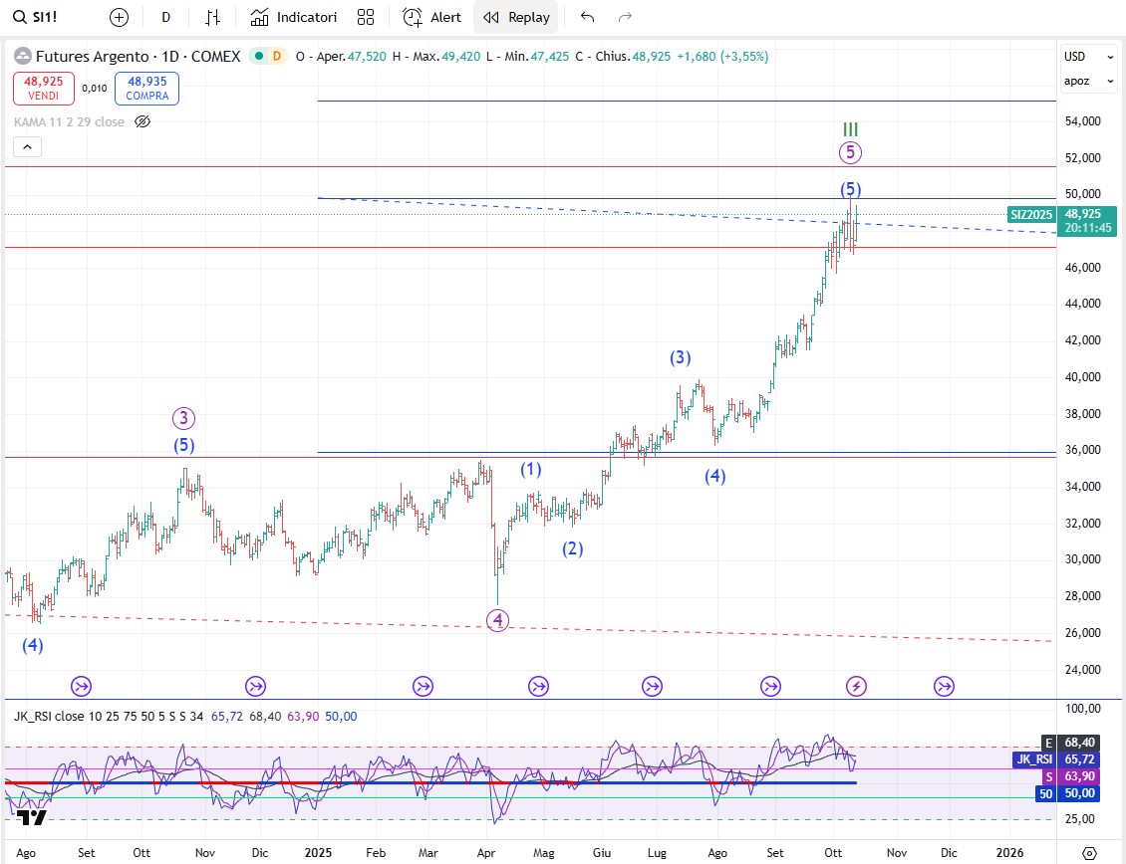This screenshot has width=1126, height=864.
Task: Collapse the indicator legend with chevron
Action: click(27, 147)
